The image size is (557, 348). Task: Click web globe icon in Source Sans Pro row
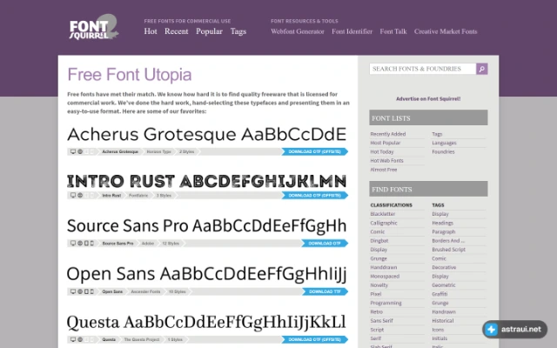coord(80,244)
